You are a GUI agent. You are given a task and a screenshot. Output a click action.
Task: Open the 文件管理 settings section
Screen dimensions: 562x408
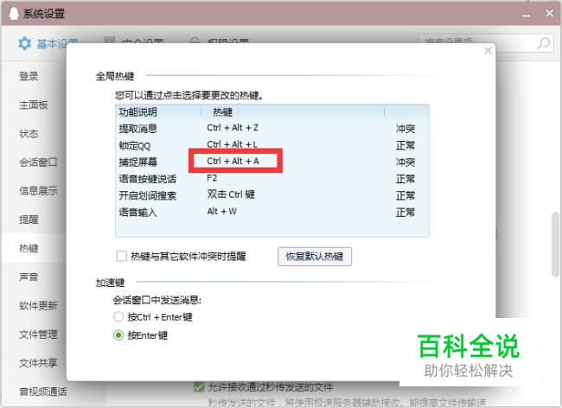coord(38,335)
